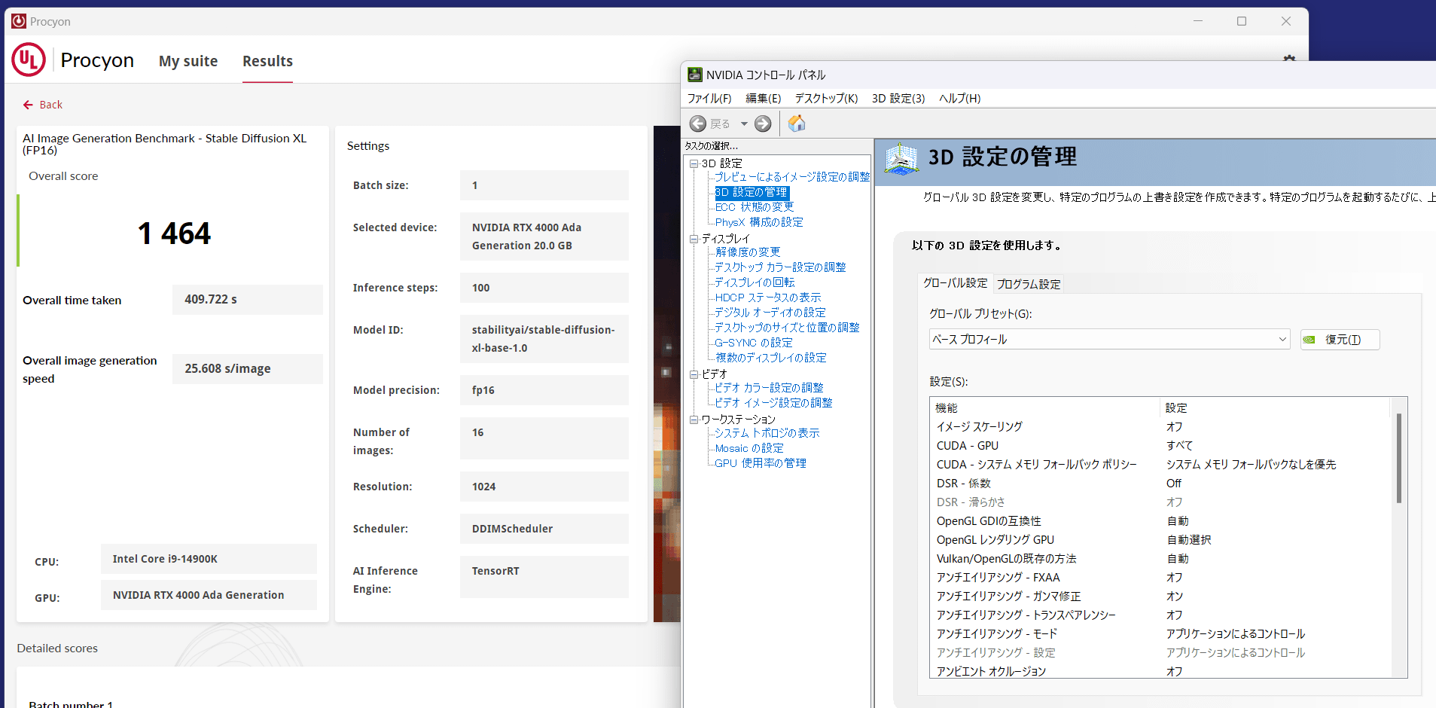Click the Procyon title bar app icon
The width and height of the screenshot is (1436, 708).
click(x=19, y=21)
